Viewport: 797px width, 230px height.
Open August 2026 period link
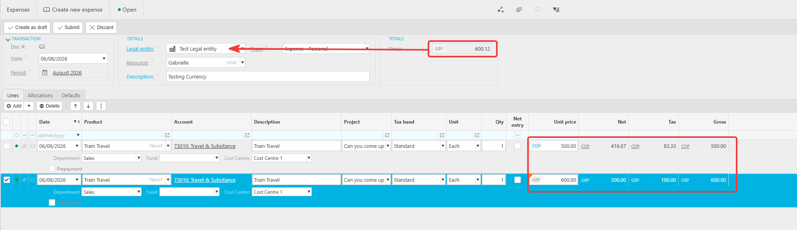pyautogui.click(x=67, y=73)
